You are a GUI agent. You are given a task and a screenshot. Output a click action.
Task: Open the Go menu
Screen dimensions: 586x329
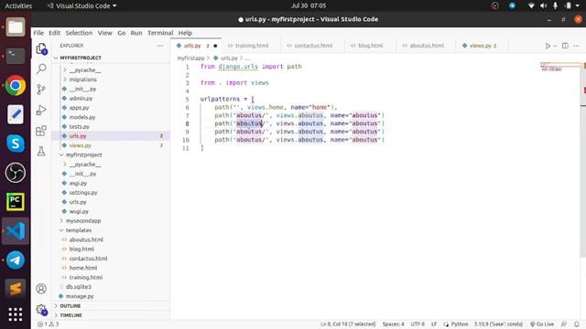[x=122, y=33]
